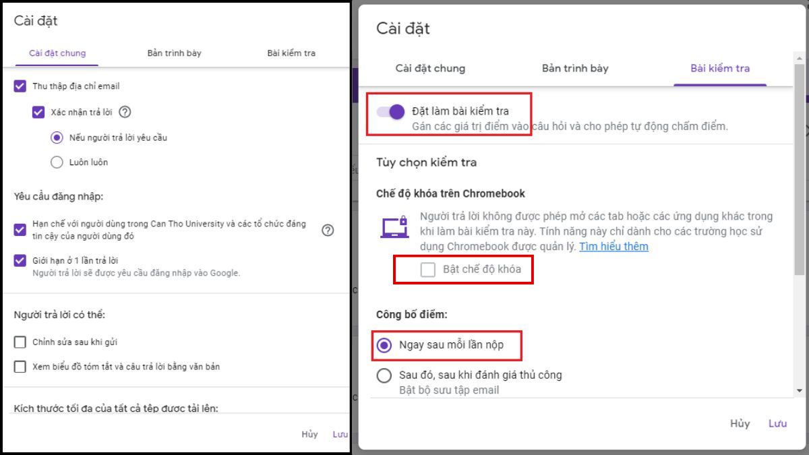The image size is (809, 455).
Task: Click active Bài kiểm tra tab in right dialog
Action: 720,68
